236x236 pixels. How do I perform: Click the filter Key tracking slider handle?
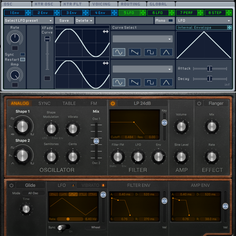tap(164, 123)
